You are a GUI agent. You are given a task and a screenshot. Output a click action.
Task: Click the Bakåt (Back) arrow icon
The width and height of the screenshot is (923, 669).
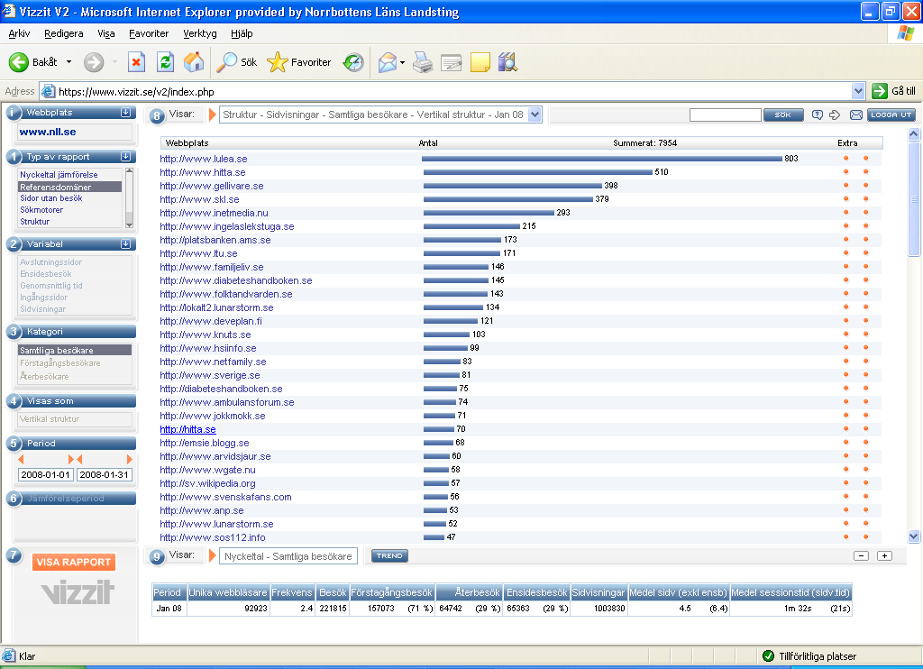point(18,62)
